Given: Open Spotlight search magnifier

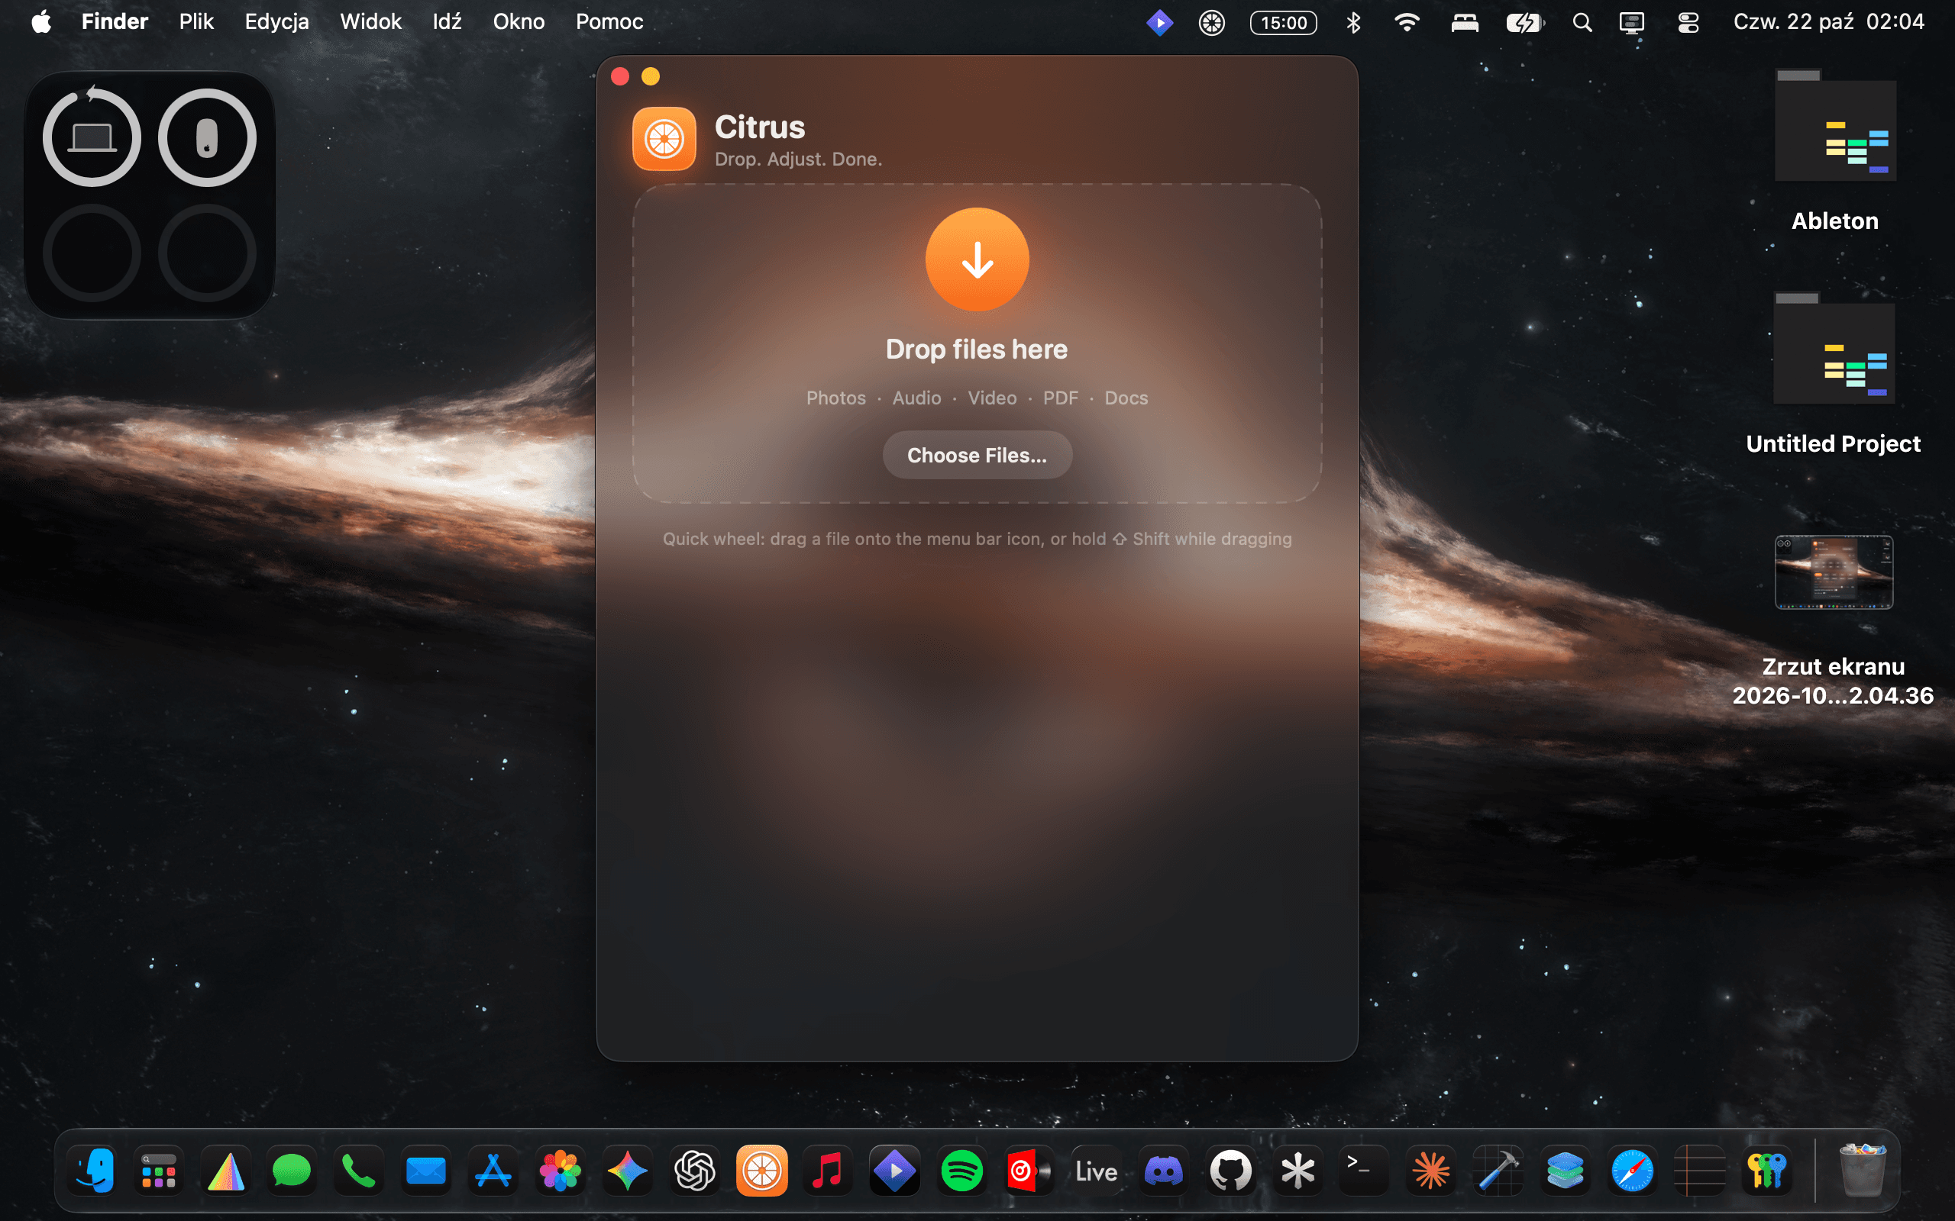Looking at the screenshot, I should [1582, 22].
